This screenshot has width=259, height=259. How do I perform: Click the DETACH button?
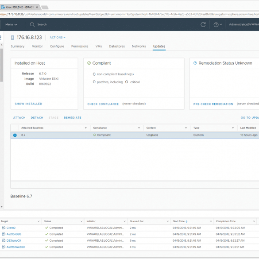(x=37, y=118)
